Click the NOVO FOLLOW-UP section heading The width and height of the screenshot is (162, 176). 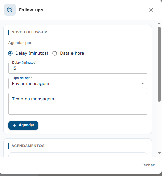29,32
